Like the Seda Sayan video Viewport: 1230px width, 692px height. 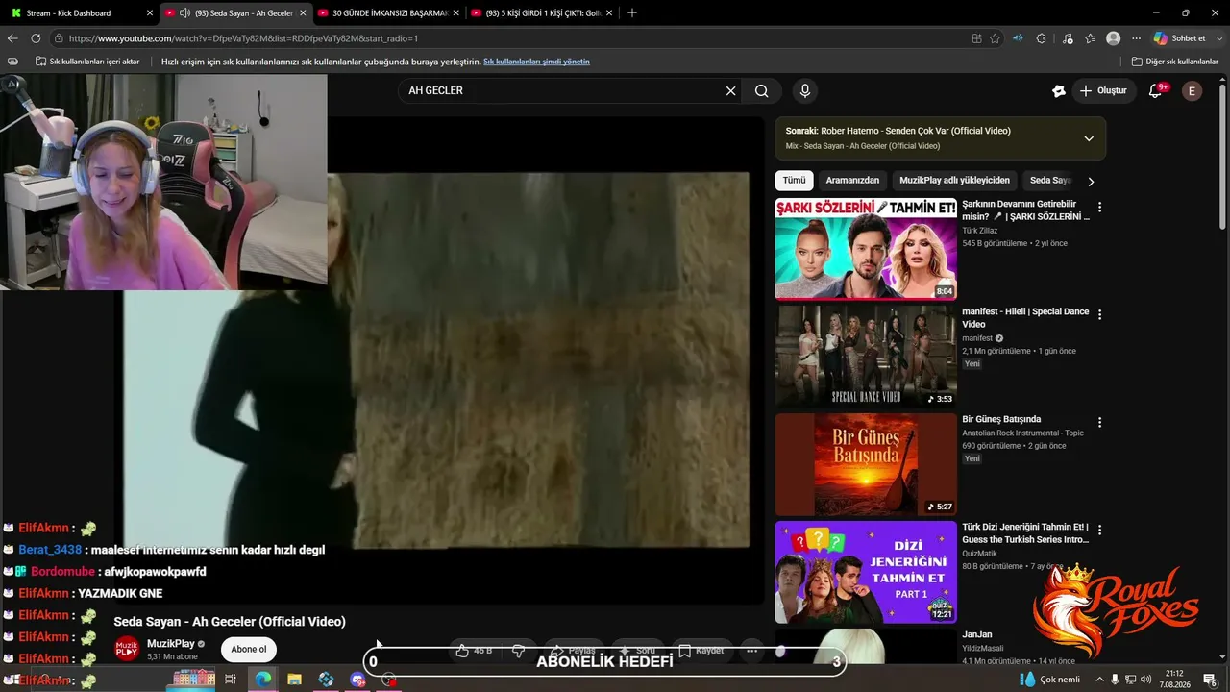click(x=474, y=651)
